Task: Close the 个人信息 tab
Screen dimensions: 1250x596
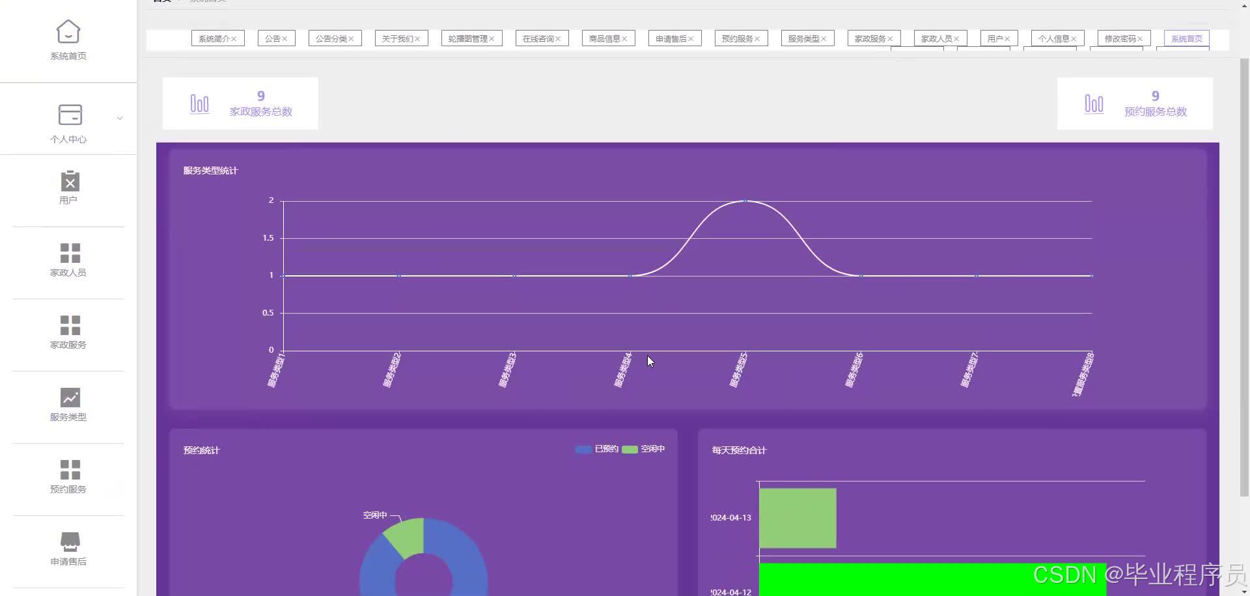Action: 1074,39
